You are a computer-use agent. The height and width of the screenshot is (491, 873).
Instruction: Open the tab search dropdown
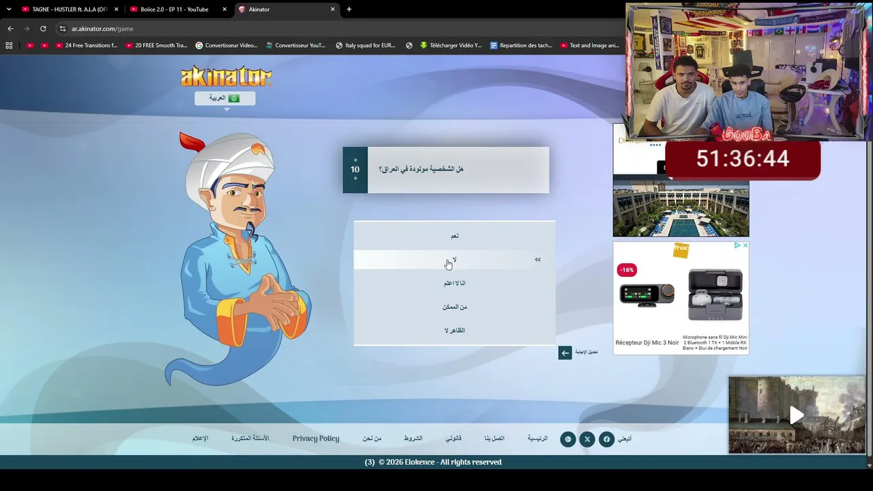pyautogui.click(x=9, y=10)
